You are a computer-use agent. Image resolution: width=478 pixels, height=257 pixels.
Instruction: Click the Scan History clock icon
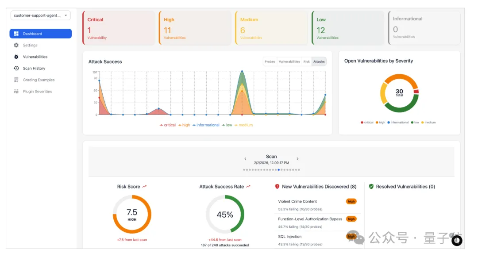16,69
